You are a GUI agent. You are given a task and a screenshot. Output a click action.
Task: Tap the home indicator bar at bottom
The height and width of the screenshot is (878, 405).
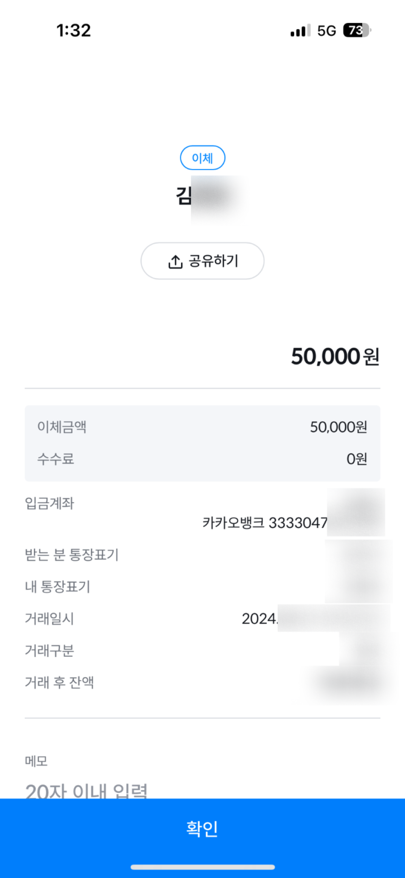click(202, 867)
